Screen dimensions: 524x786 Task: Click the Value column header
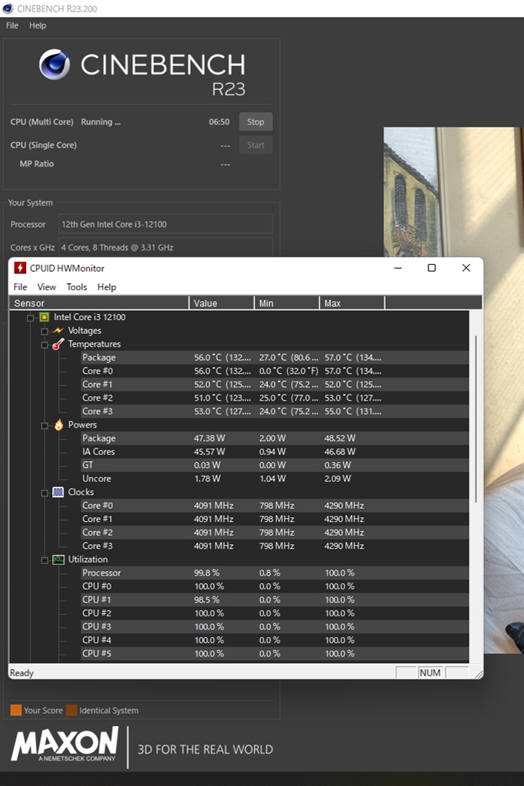(222, 302)
